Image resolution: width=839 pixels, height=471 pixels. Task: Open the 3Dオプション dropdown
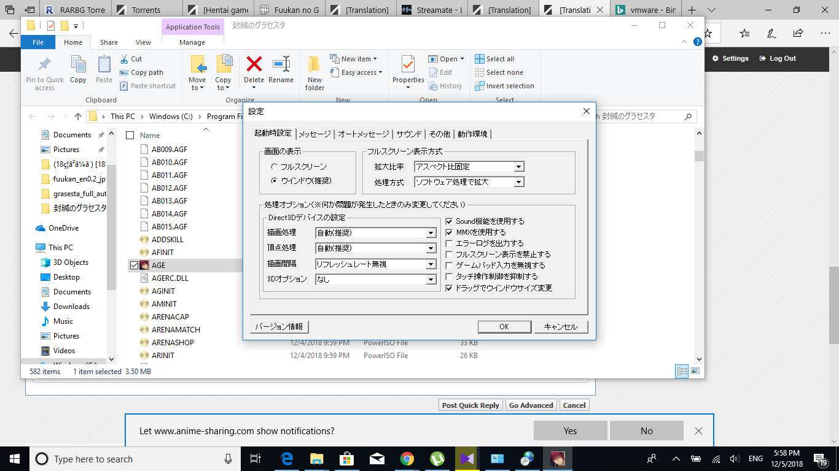tap(431, 280)
